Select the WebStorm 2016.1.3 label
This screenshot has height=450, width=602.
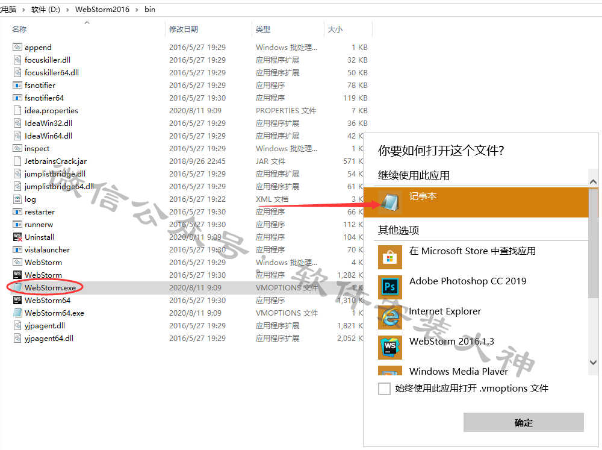(x=451, y=341)
